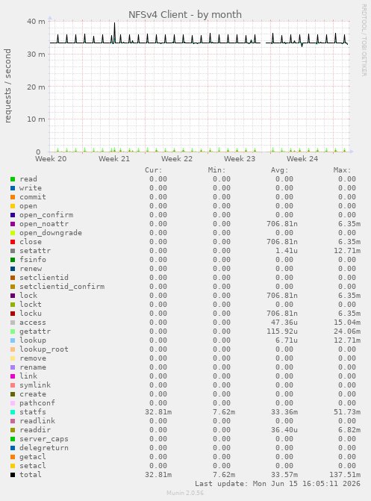Select the orange commit legend swatch

click(13, 197)
